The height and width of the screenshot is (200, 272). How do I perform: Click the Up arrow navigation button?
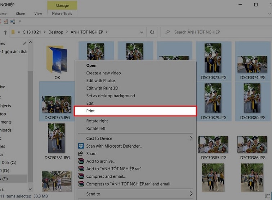(x=5, y=32)
